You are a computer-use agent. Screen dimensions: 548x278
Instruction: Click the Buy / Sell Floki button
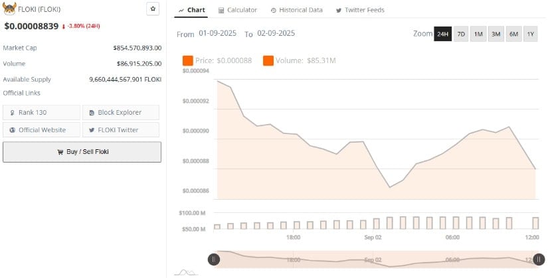(82, 152)
